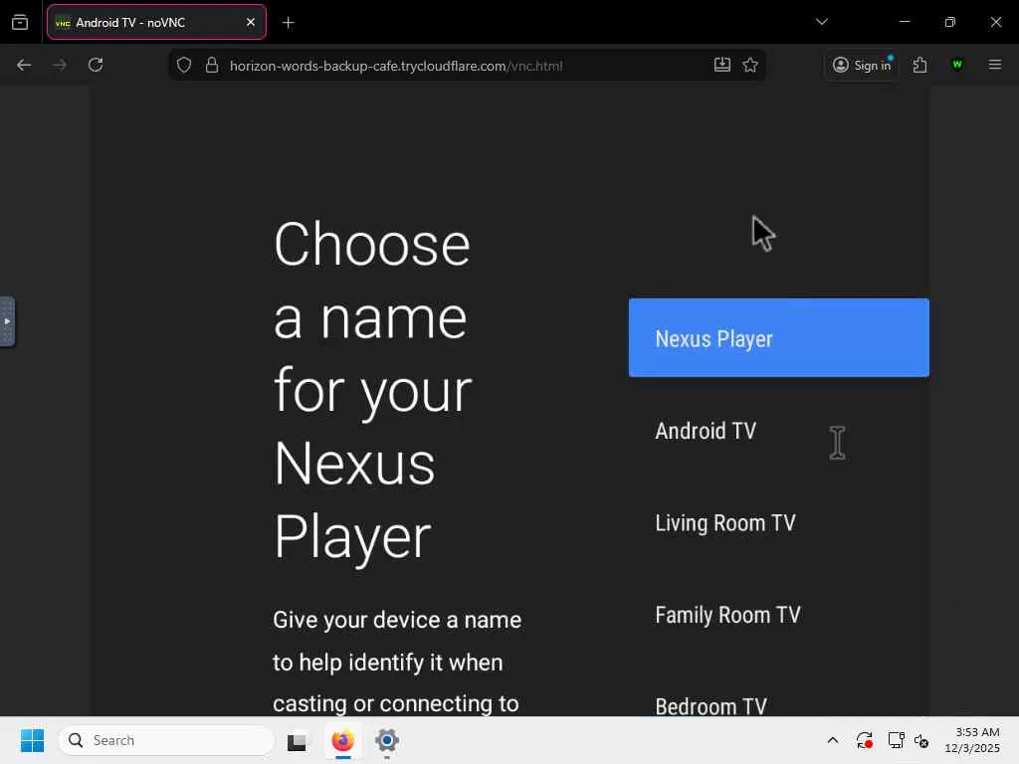Go forward using the forward arrow
The height and width of the screenshot is (764, 1019).
coord(59,65)
